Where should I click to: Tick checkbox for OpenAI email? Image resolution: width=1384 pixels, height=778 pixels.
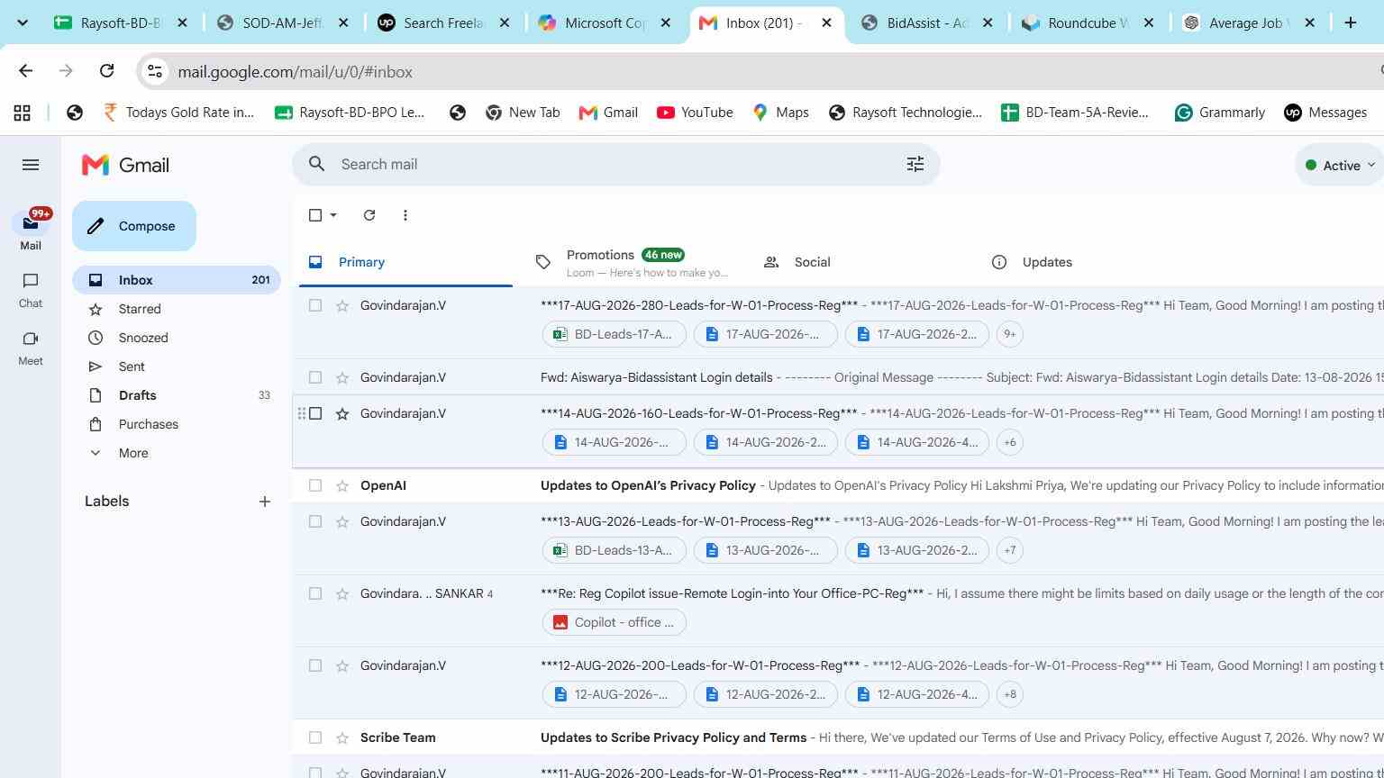pyautogui.click(x=315, y=485)
